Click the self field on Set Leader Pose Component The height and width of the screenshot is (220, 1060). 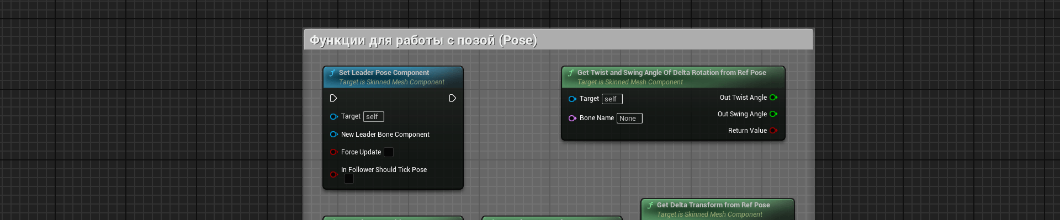(374, 116)
